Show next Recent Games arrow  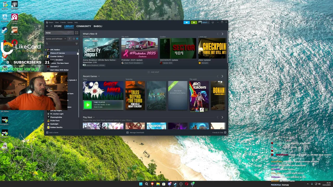click(222, 76)
